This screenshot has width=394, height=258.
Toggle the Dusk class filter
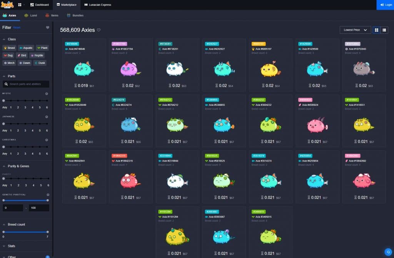pos(40,63)
